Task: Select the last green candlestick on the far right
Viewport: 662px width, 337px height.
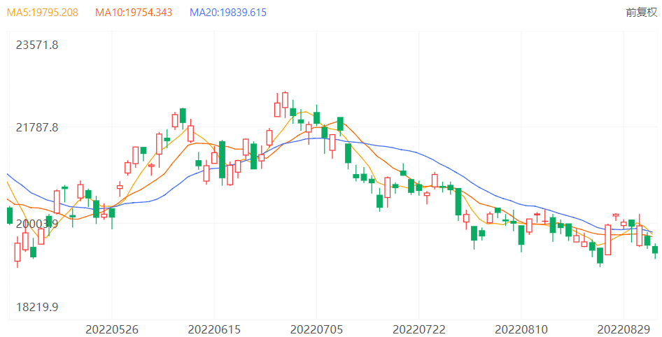Action: tap(655, 250)
